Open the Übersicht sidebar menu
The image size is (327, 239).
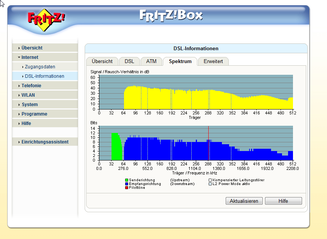click(x=45, y=48)
